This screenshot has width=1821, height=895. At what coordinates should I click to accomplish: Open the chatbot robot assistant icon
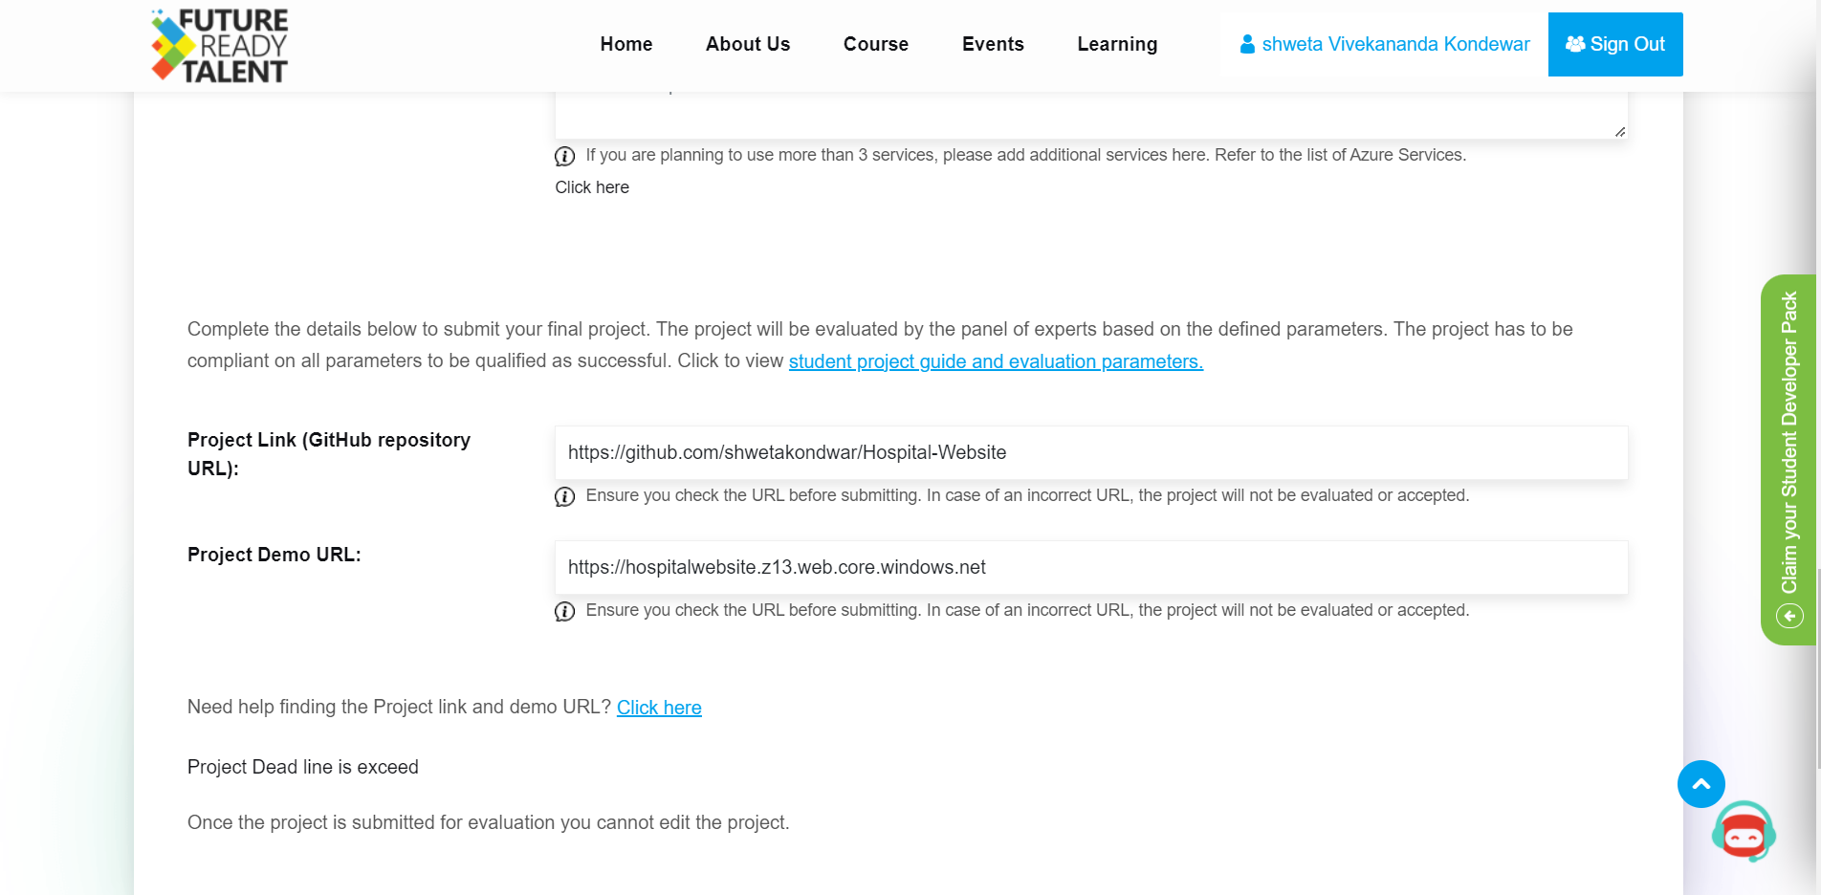pos(1744,832)
